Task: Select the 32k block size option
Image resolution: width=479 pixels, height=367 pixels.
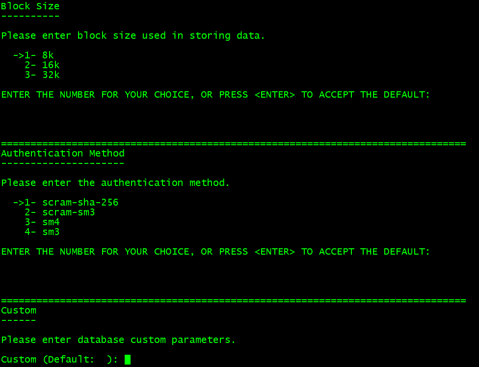Action: 42,75
